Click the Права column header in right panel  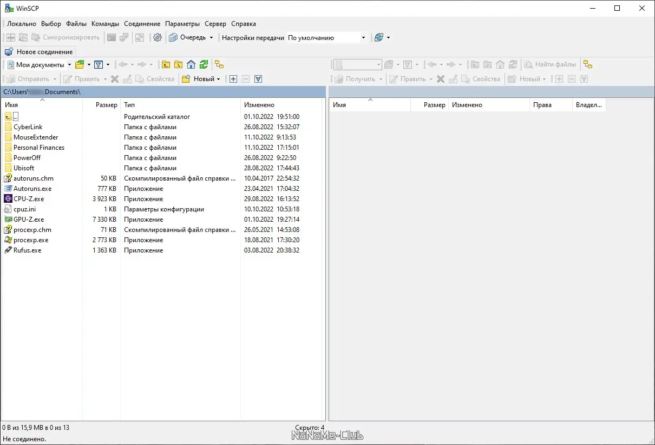[551, 105]
